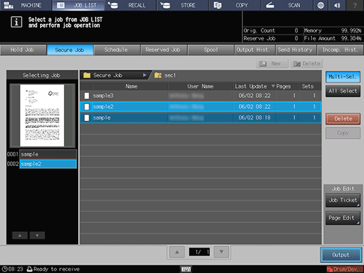Open the help question mark
The image size is (364, 273).
355,5
